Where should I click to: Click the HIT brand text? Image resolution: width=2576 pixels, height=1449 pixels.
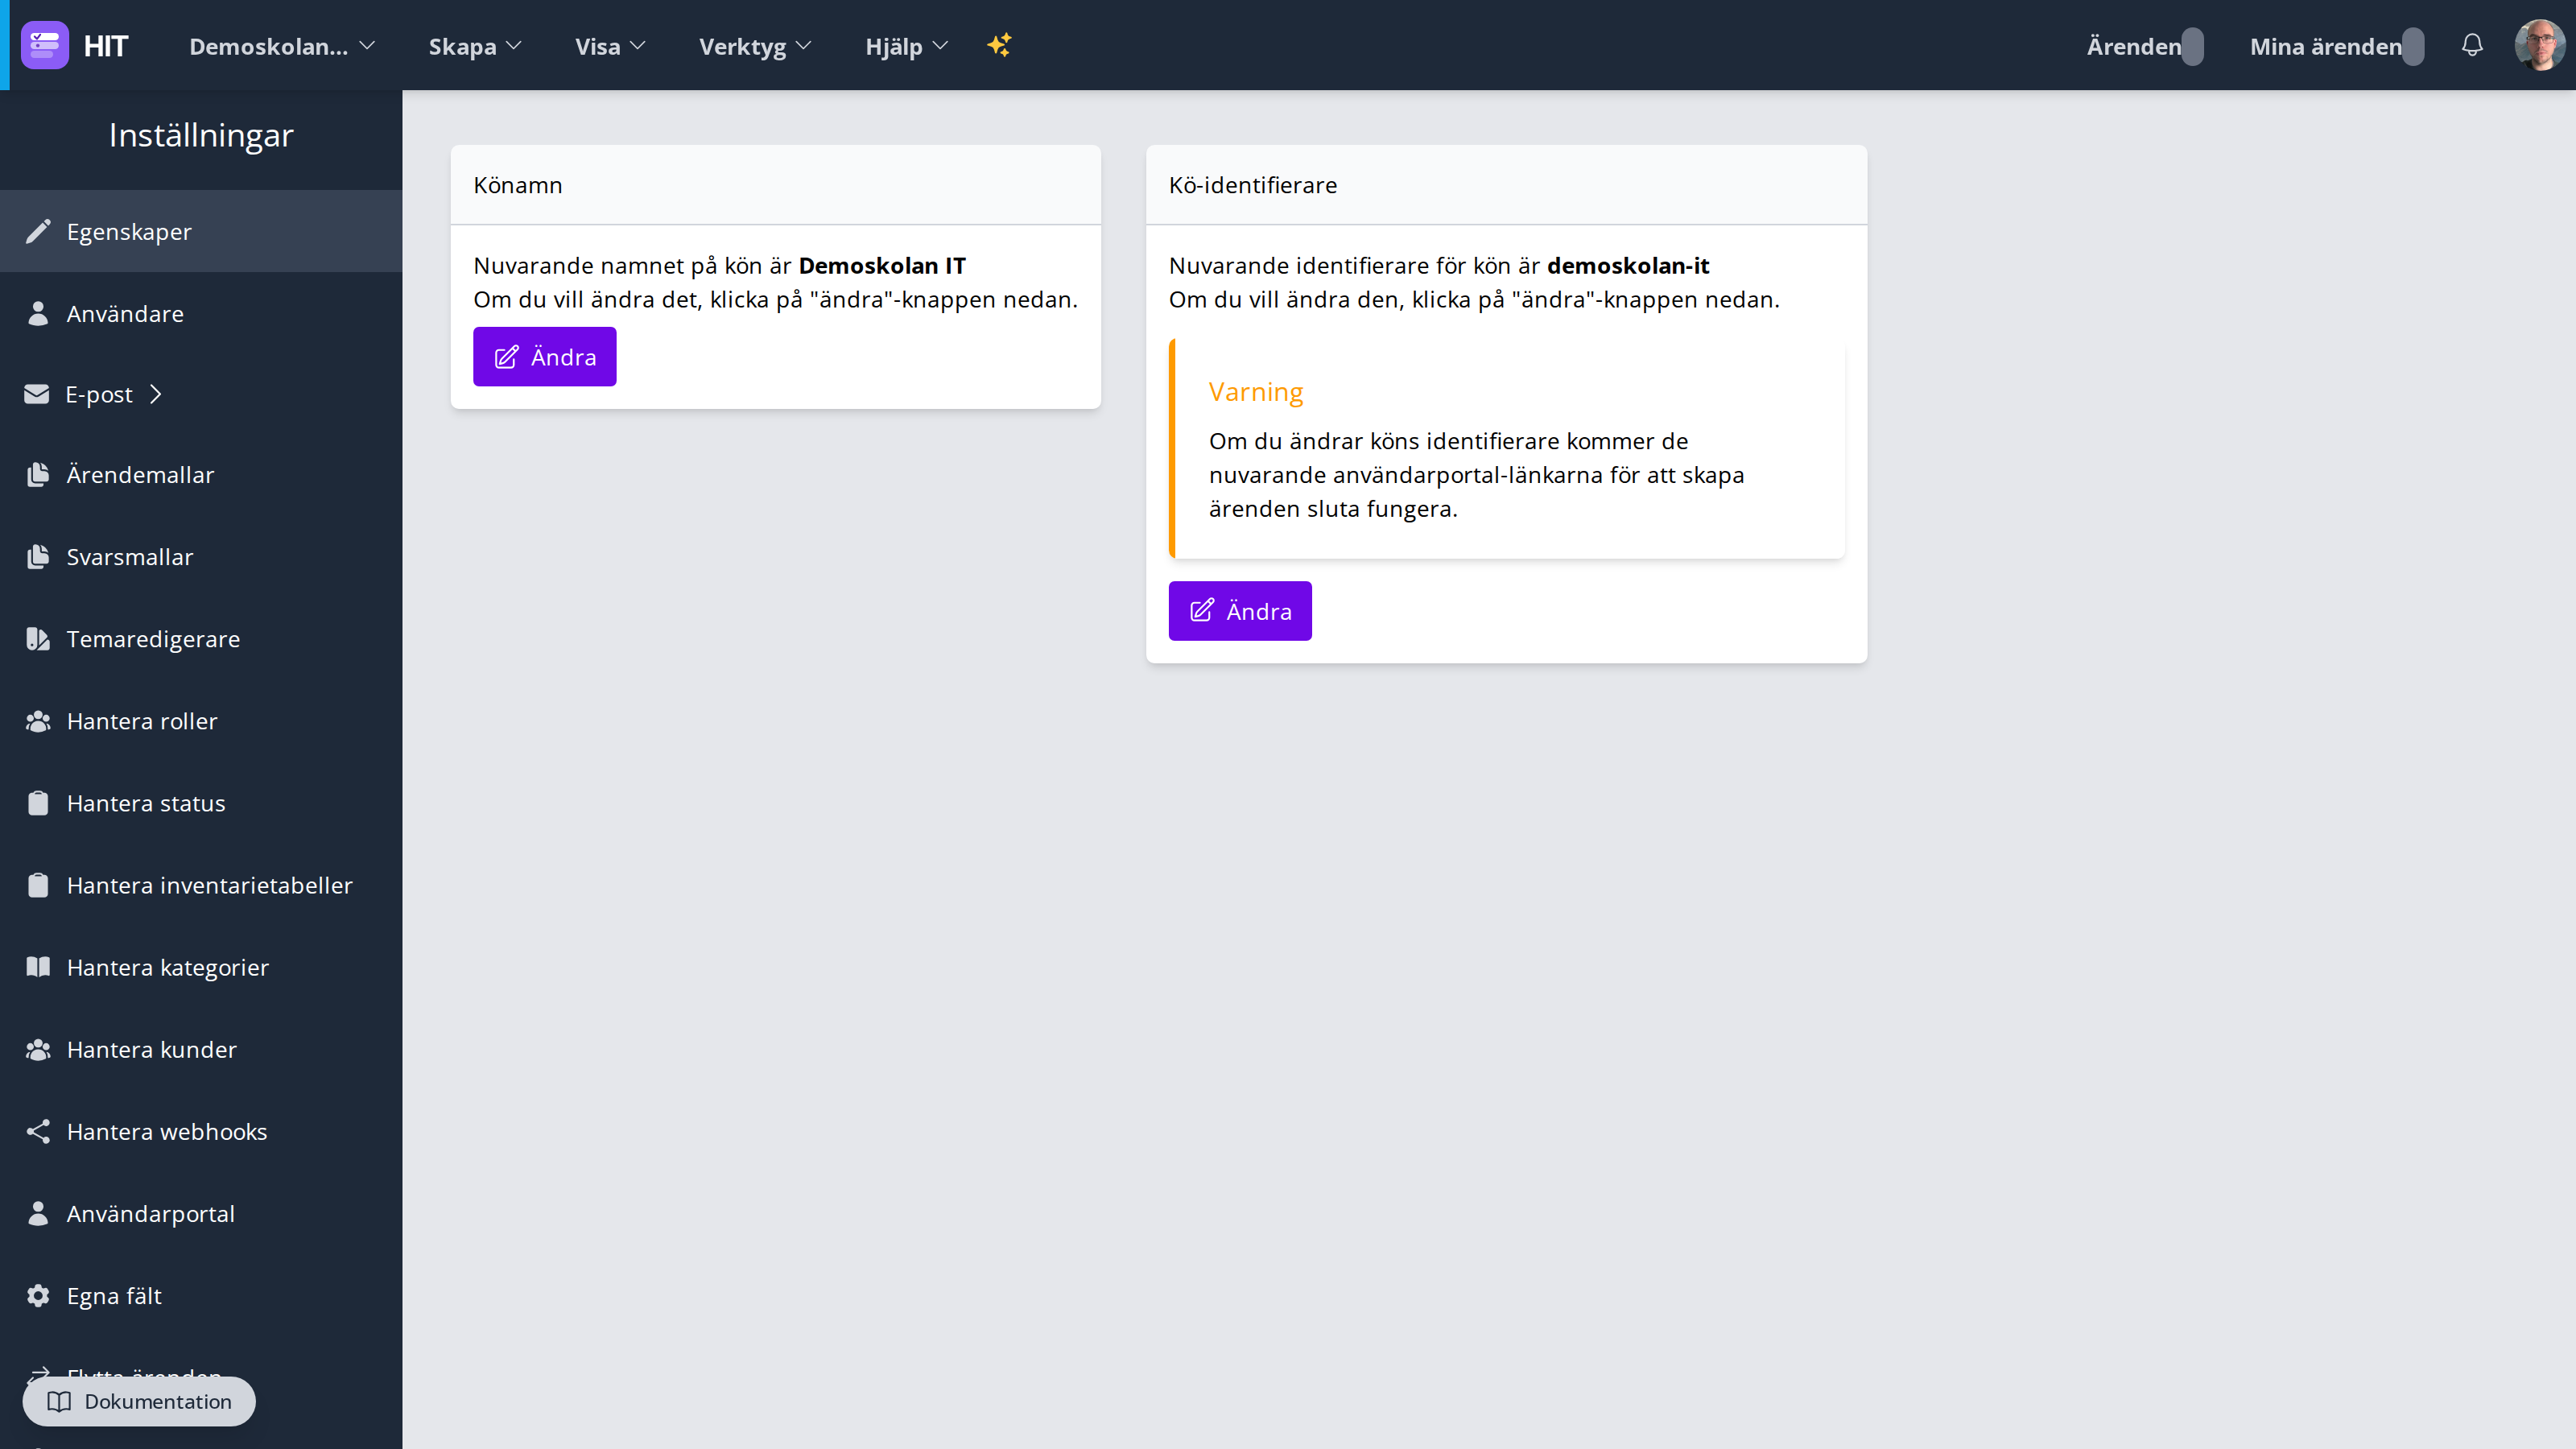(106, 46)
